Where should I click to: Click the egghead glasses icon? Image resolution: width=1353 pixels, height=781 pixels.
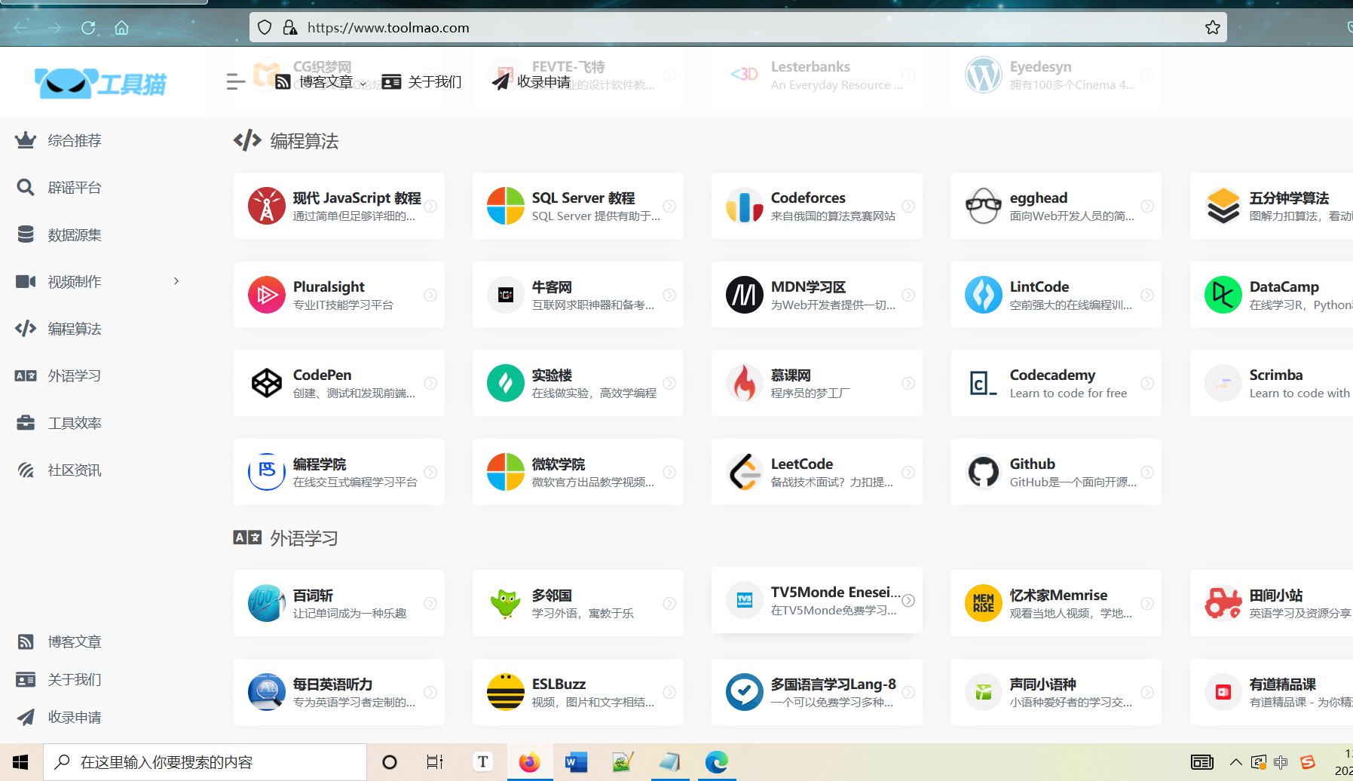click(x=984, y=206)
